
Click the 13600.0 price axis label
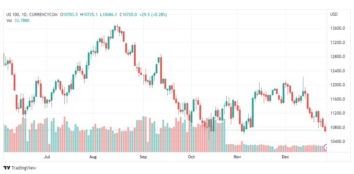click(x=338, y=28)
